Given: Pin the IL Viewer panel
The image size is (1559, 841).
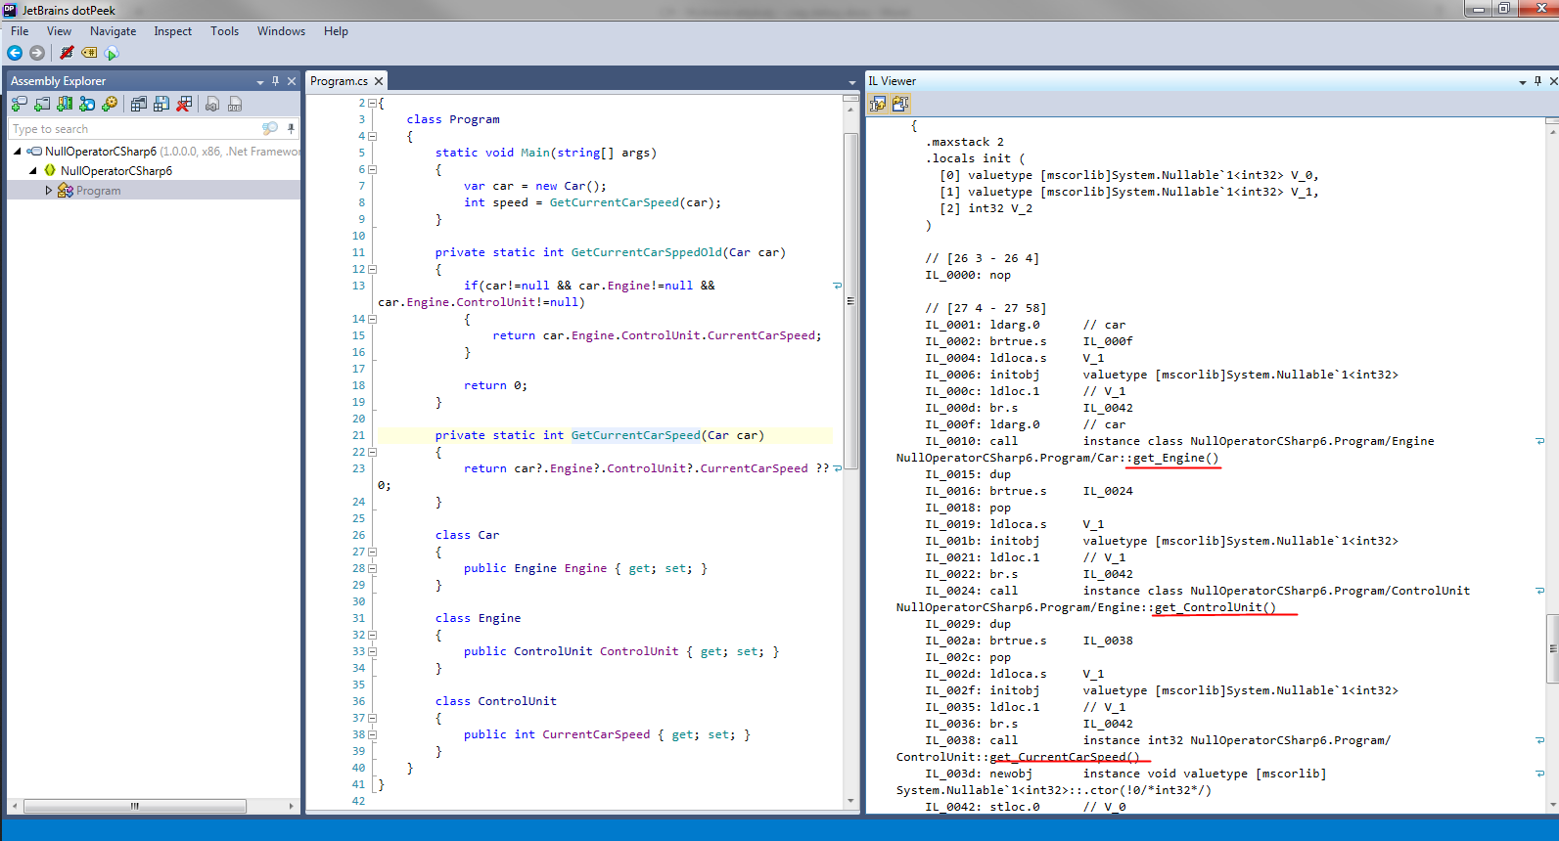Looking at the screenshot, I should pos(1537,81).
